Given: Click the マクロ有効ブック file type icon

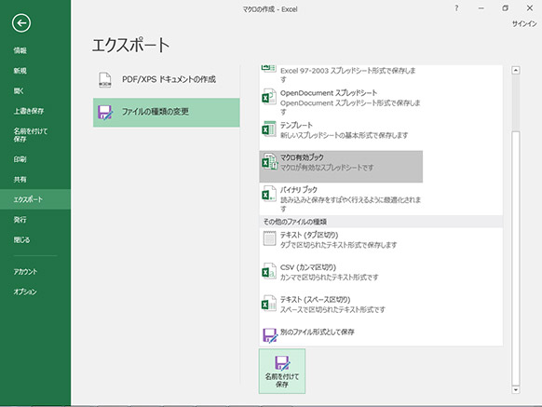Looking at the screenshot, I should [x=269, y=161].
